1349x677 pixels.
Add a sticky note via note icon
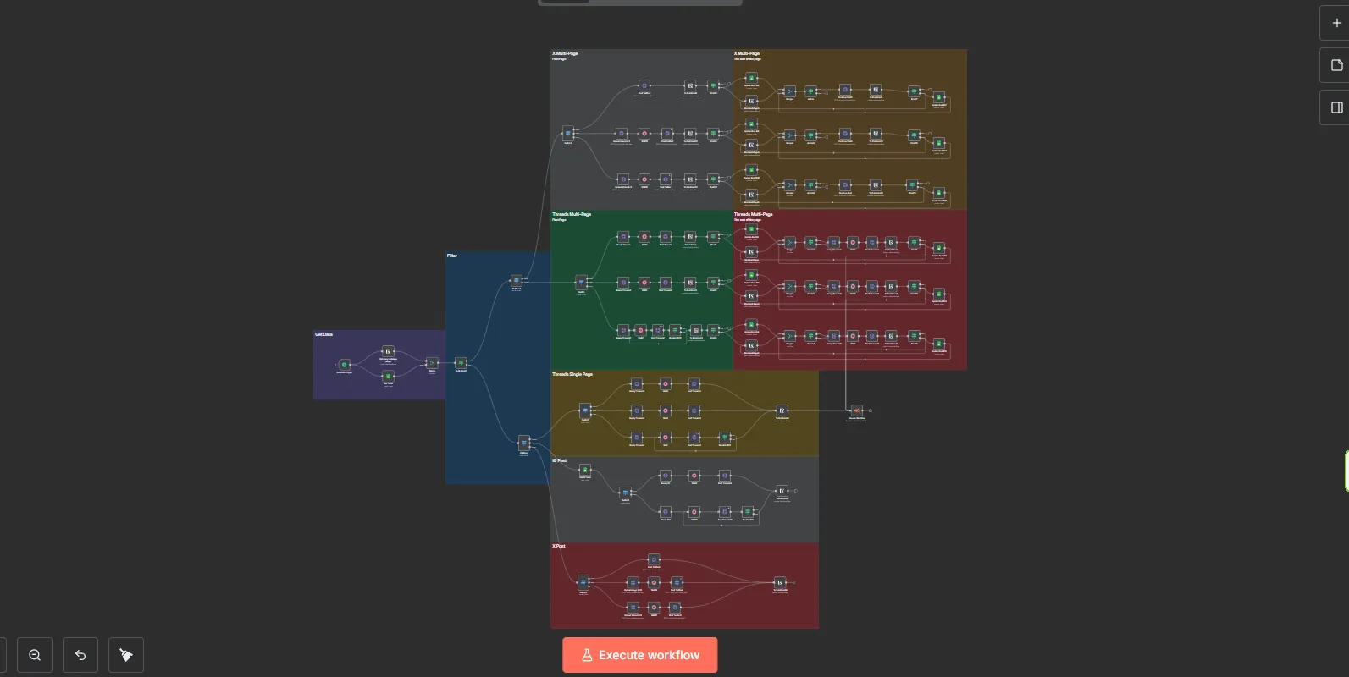(1336, 65)
